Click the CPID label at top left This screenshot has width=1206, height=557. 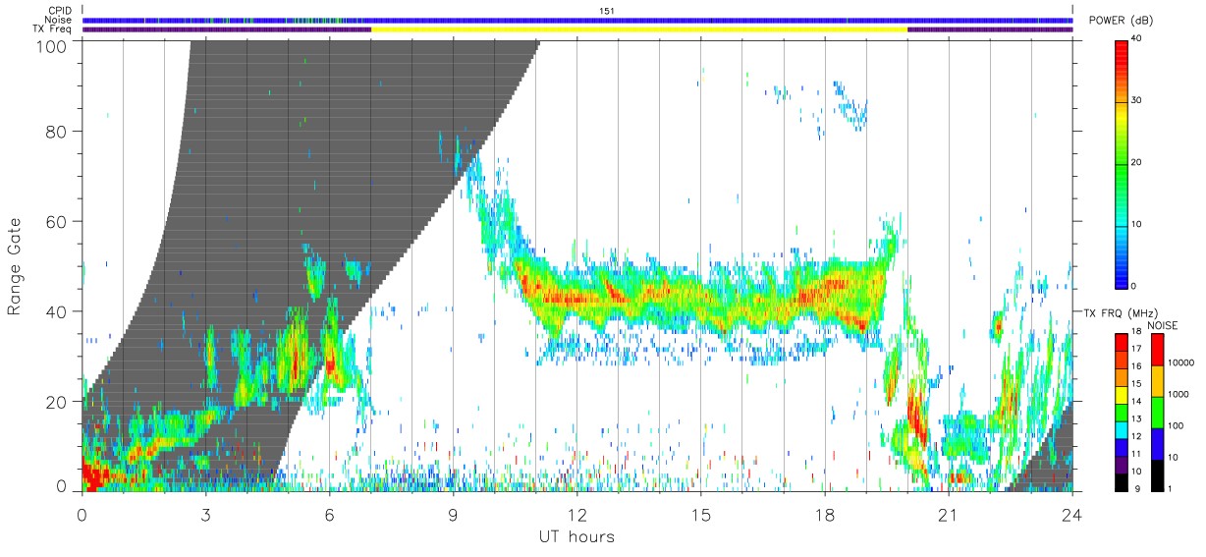pyautogui.click(x=61, y=11)
